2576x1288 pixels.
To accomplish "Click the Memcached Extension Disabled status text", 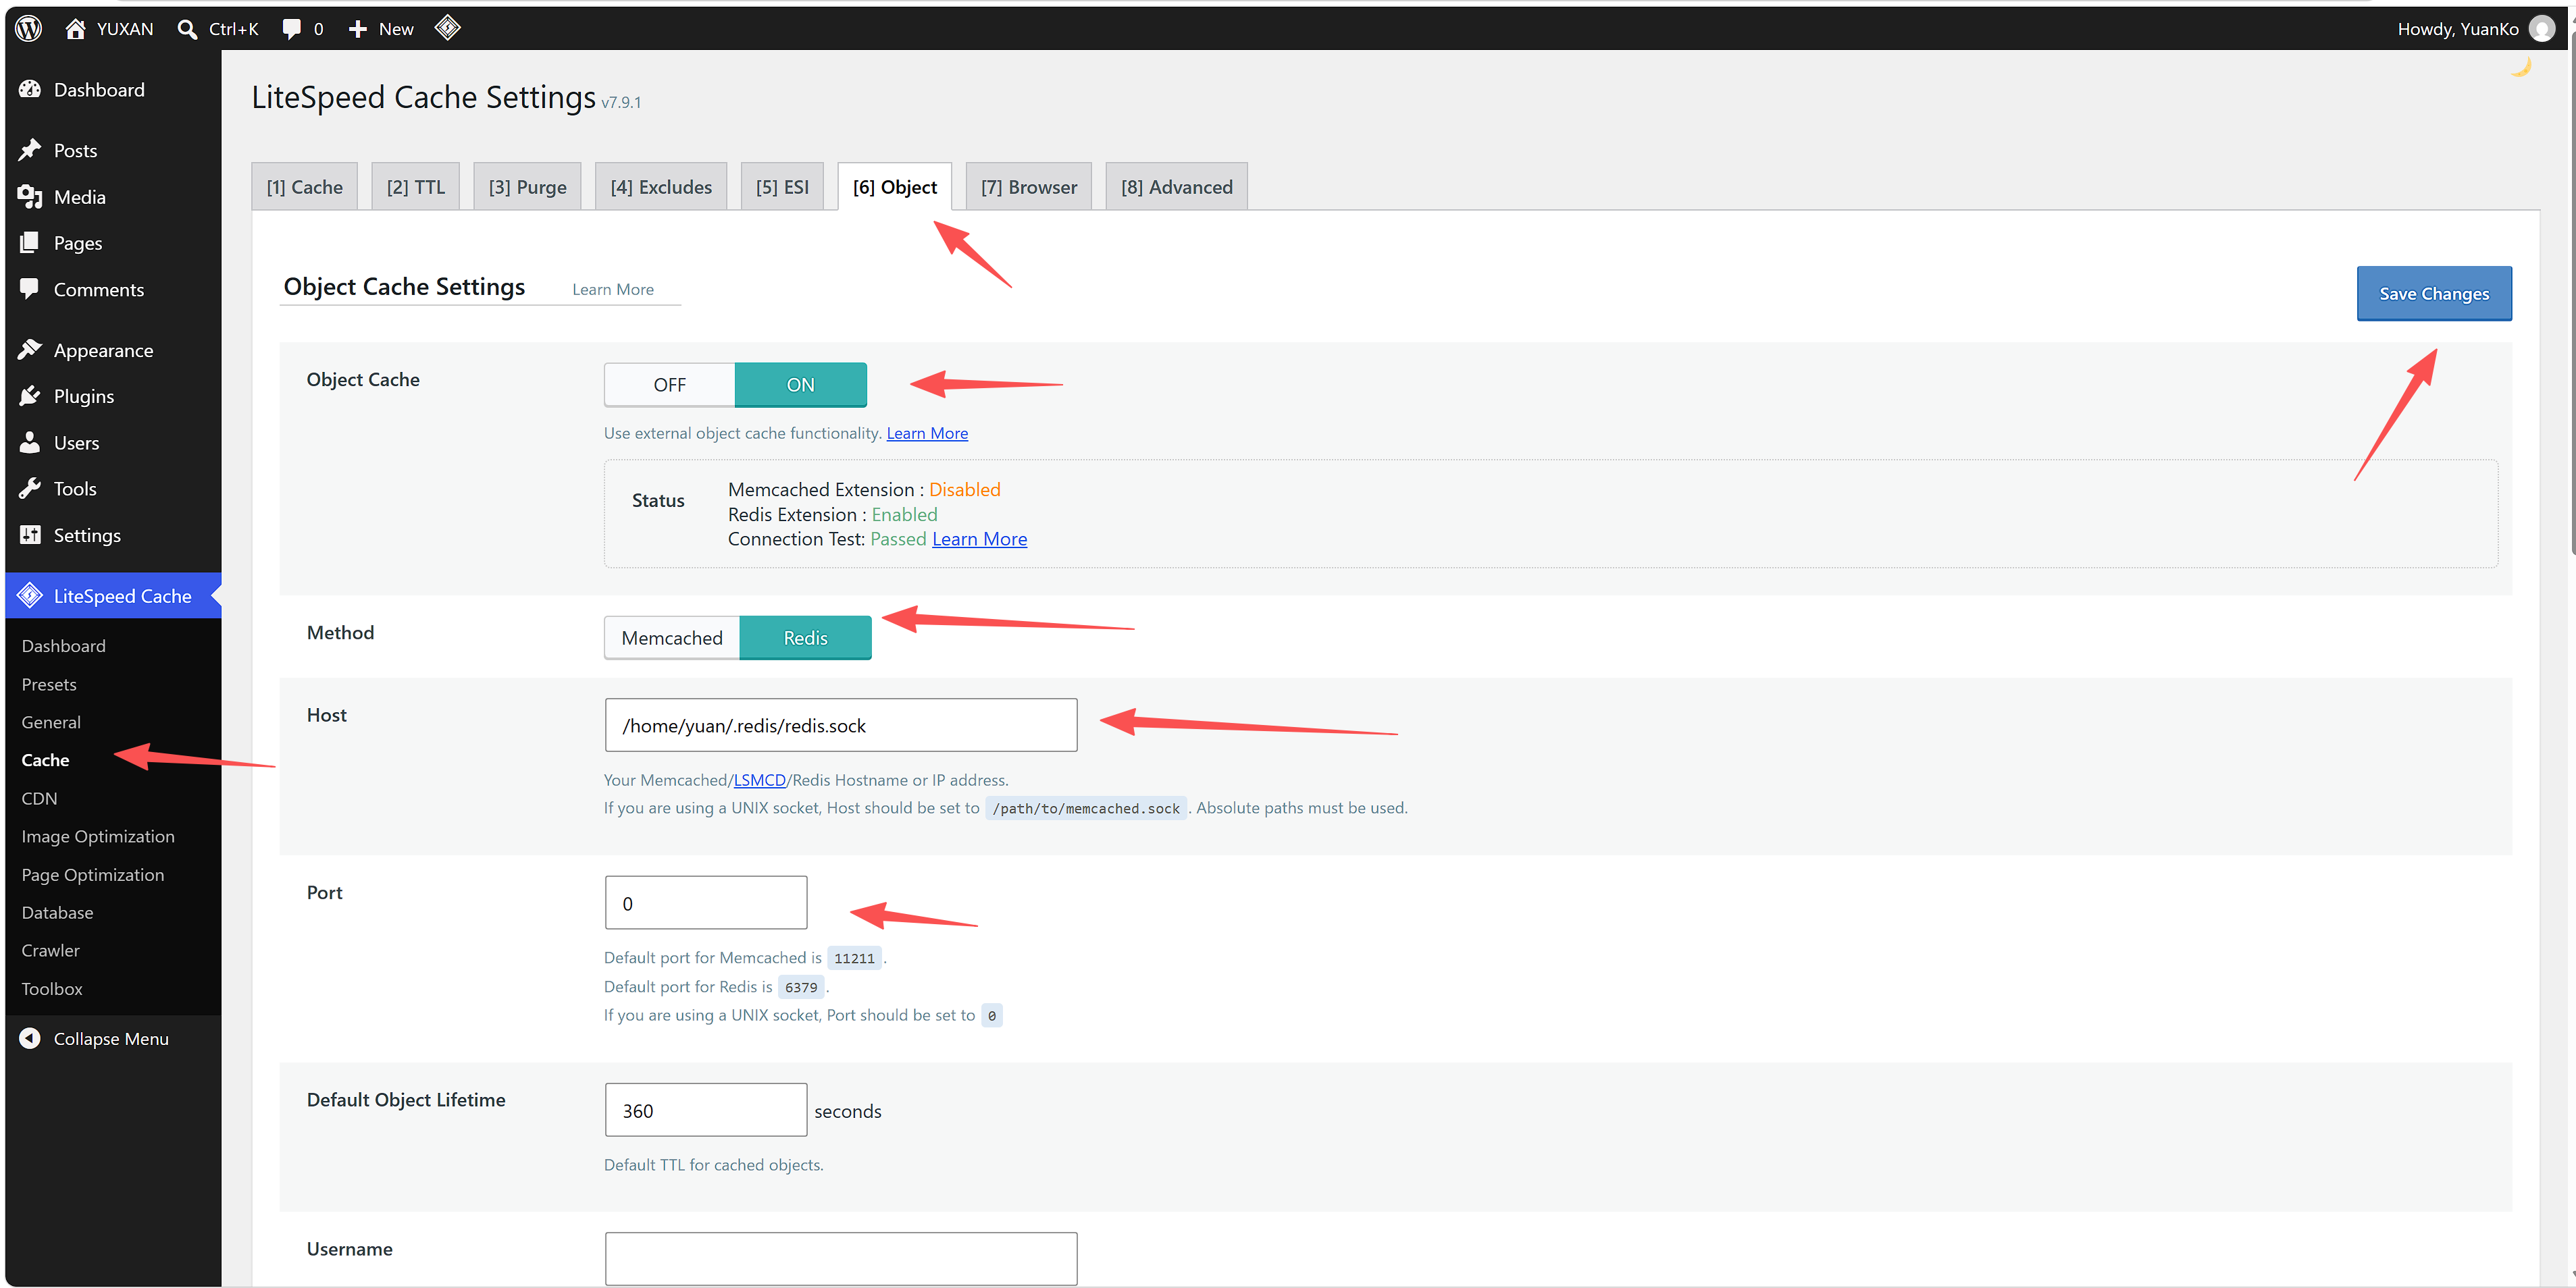I will pyautogui.click(x=964, y=489).
